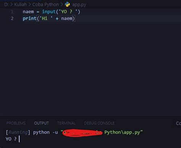The image size is (181, 148).
Task: Switch to the OUTPUT panel tab
Action: [x=41, y=123]
